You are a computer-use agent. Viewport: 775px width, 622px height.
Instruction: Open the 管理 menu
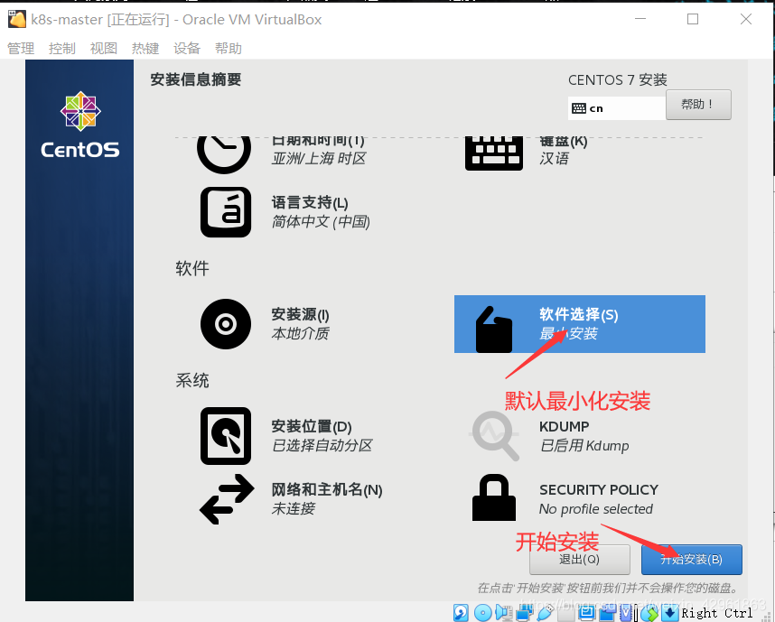point(21,49)
